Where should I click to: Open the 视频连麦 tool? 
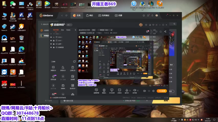(53, 78)
